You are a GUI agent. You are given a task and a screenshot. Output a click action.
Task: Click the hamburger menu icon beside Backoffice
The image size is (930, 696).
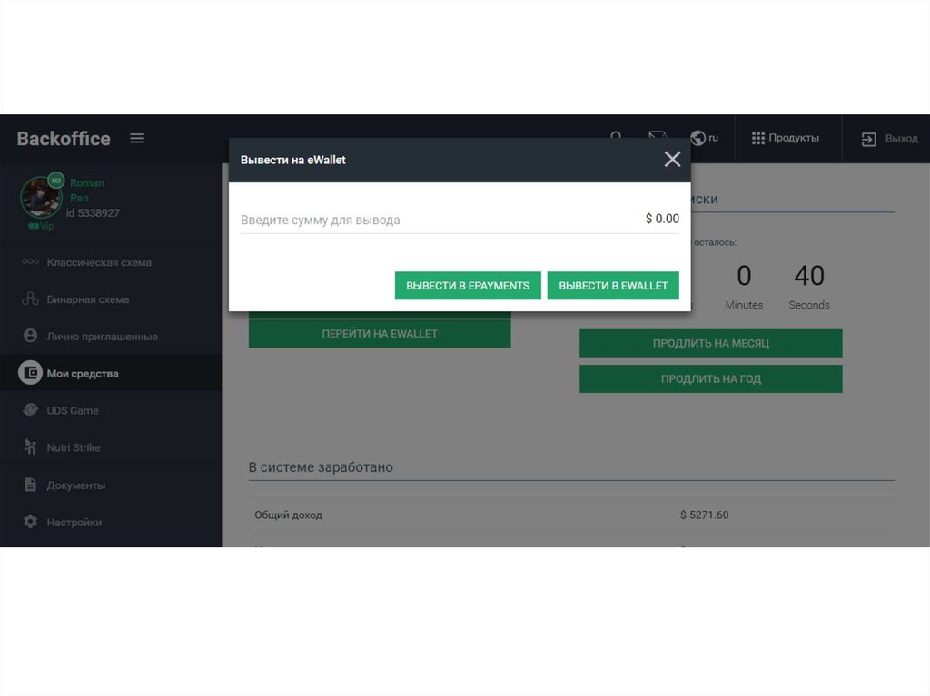(x=137, y=139)
